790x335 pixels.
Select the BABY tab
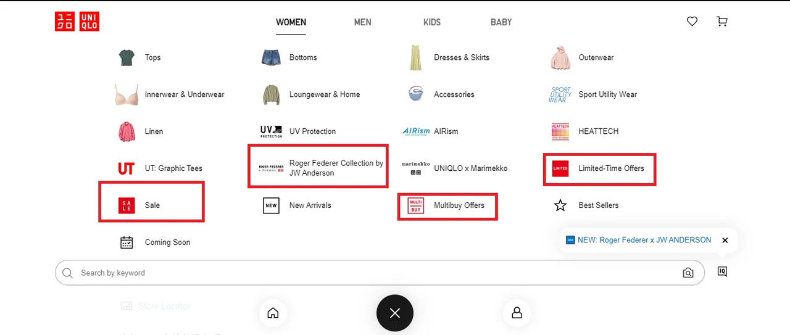[x=501, y=22]
